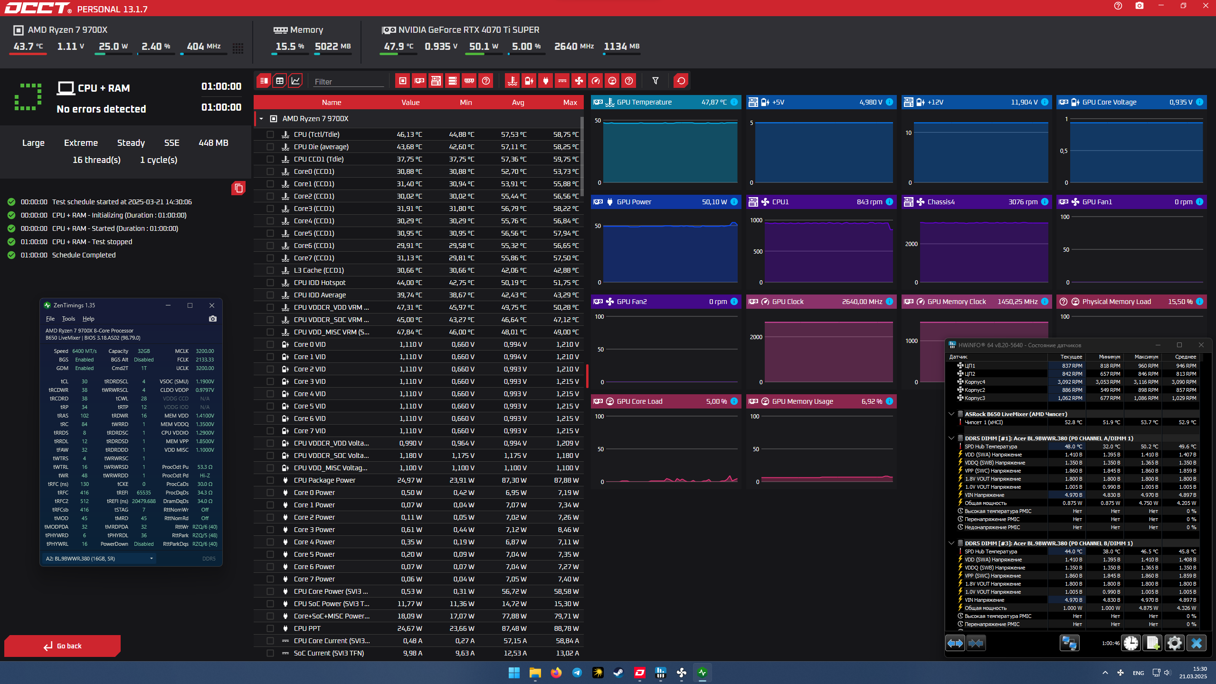Click the Go back button

(x=63, y=646)
